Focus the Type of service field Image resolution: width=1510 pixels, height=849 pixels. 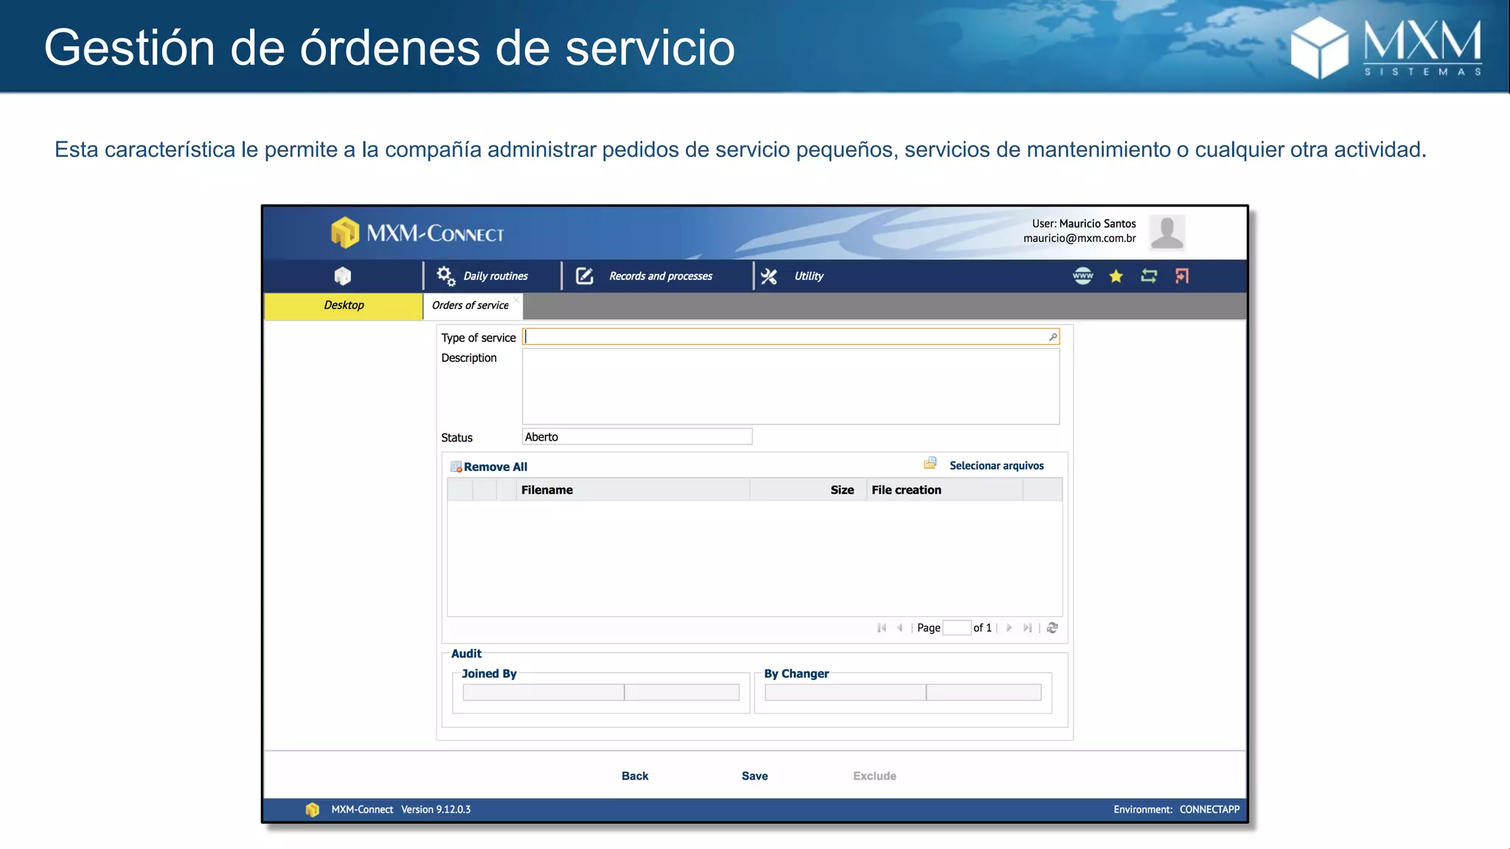pos(791,337)
